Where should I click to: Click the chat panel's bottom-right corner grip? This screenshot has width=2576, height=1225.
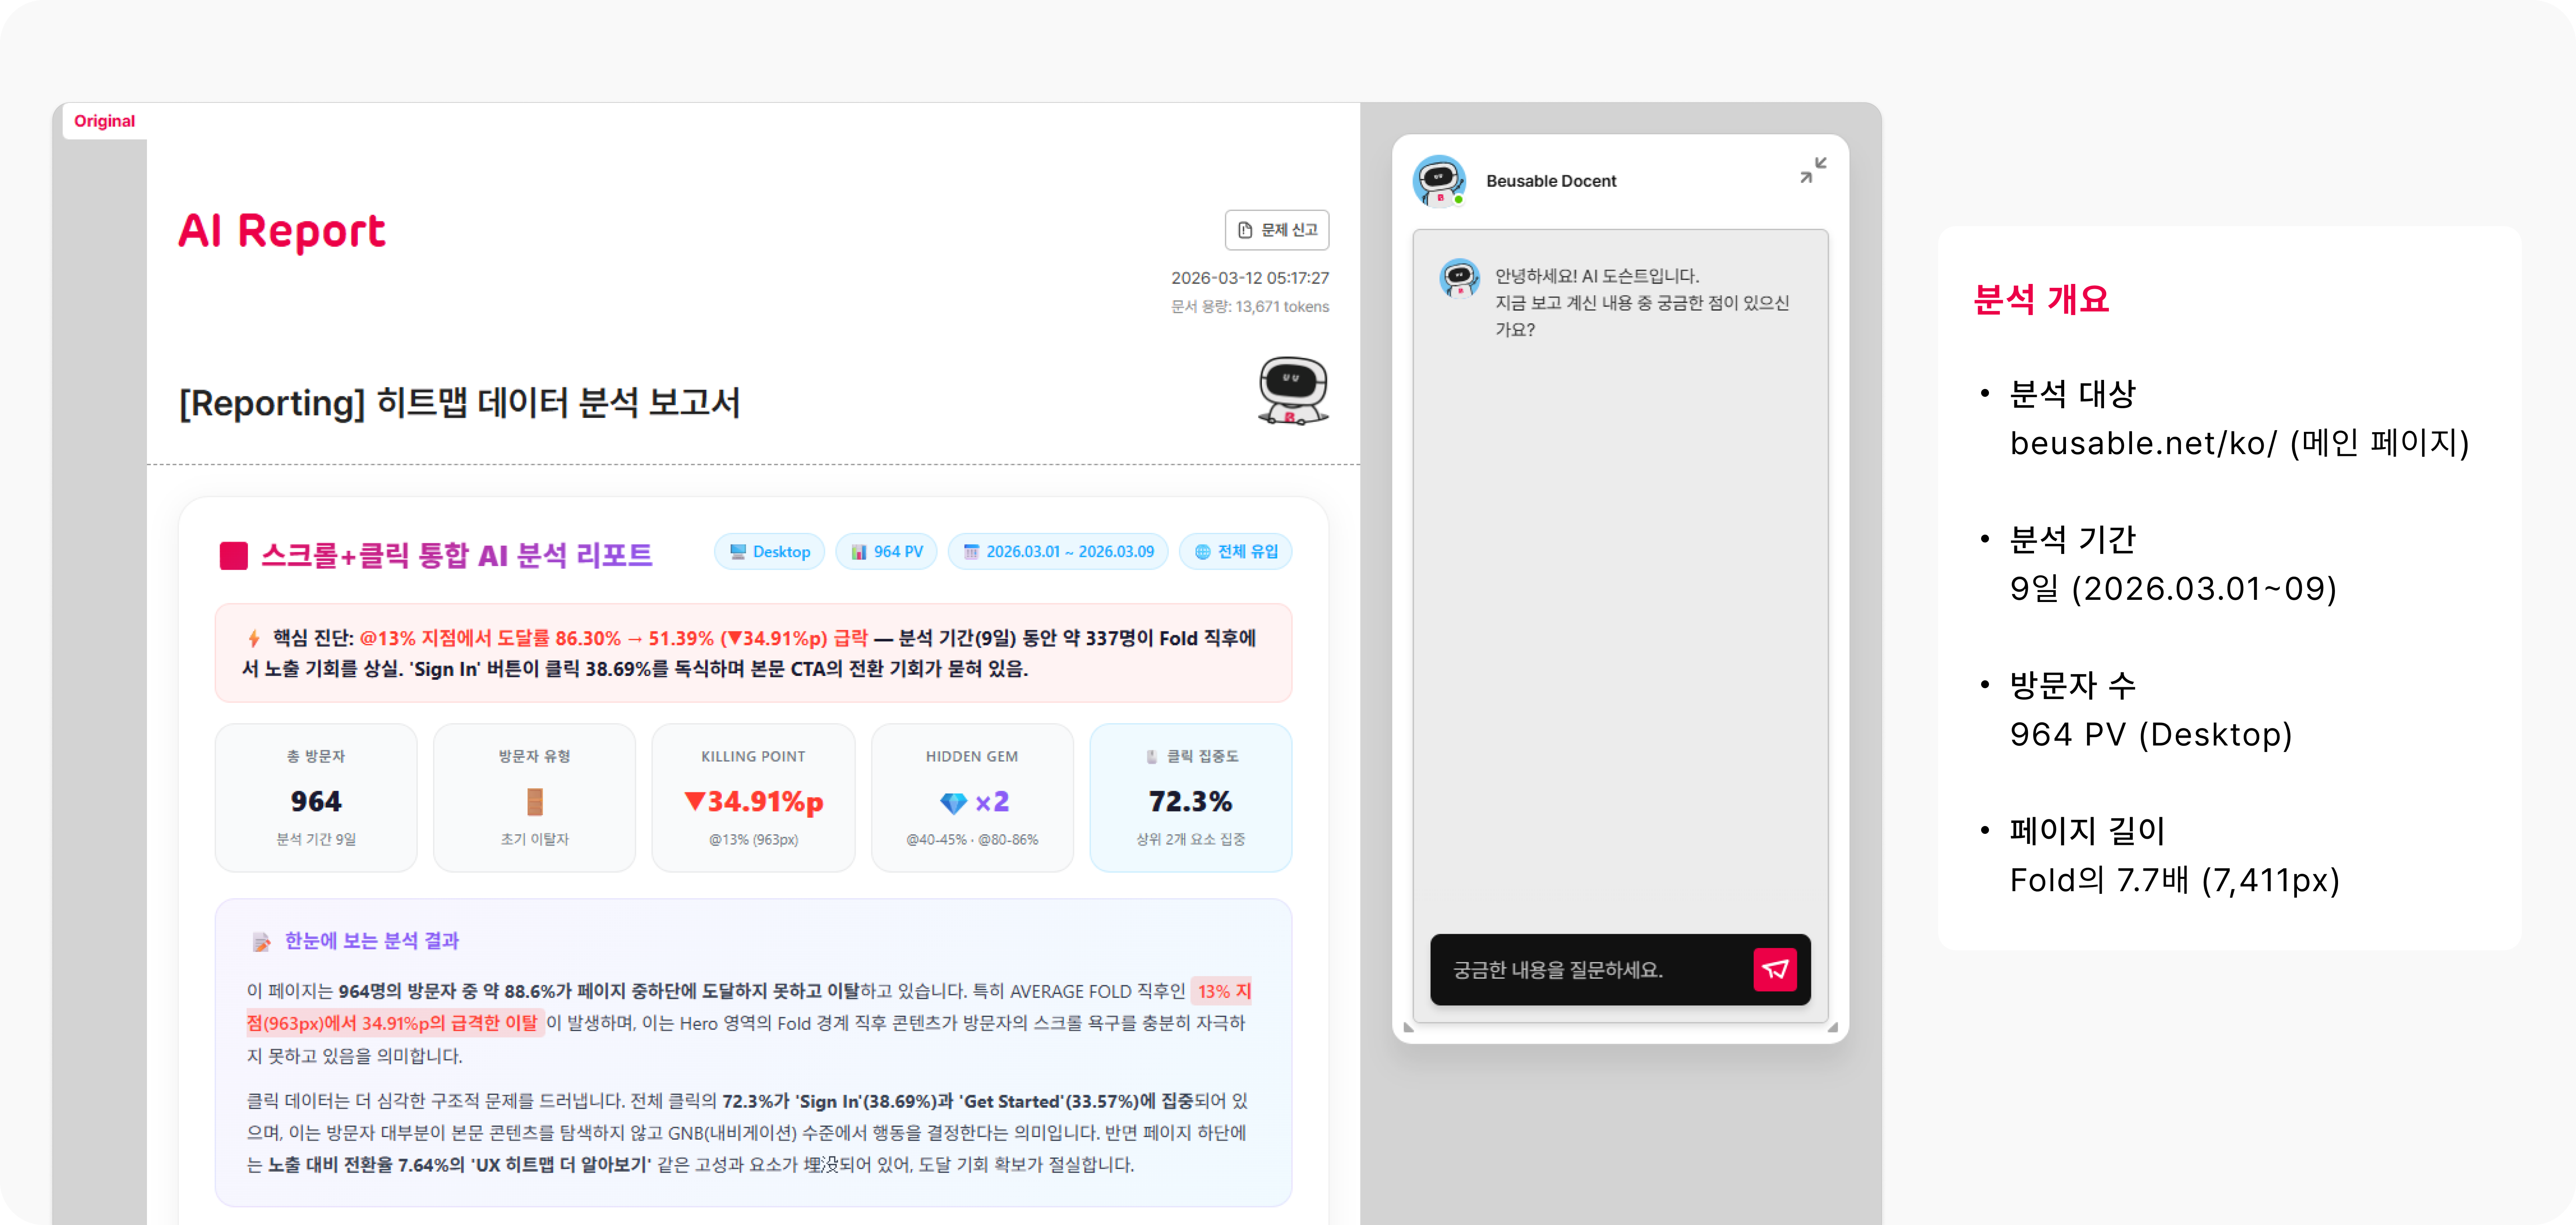pyautogui.click(x=1832, y=1026)
